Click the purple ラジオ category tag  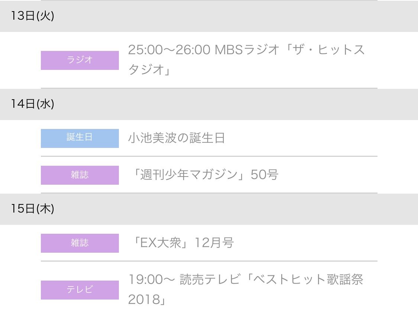(80, 60)
